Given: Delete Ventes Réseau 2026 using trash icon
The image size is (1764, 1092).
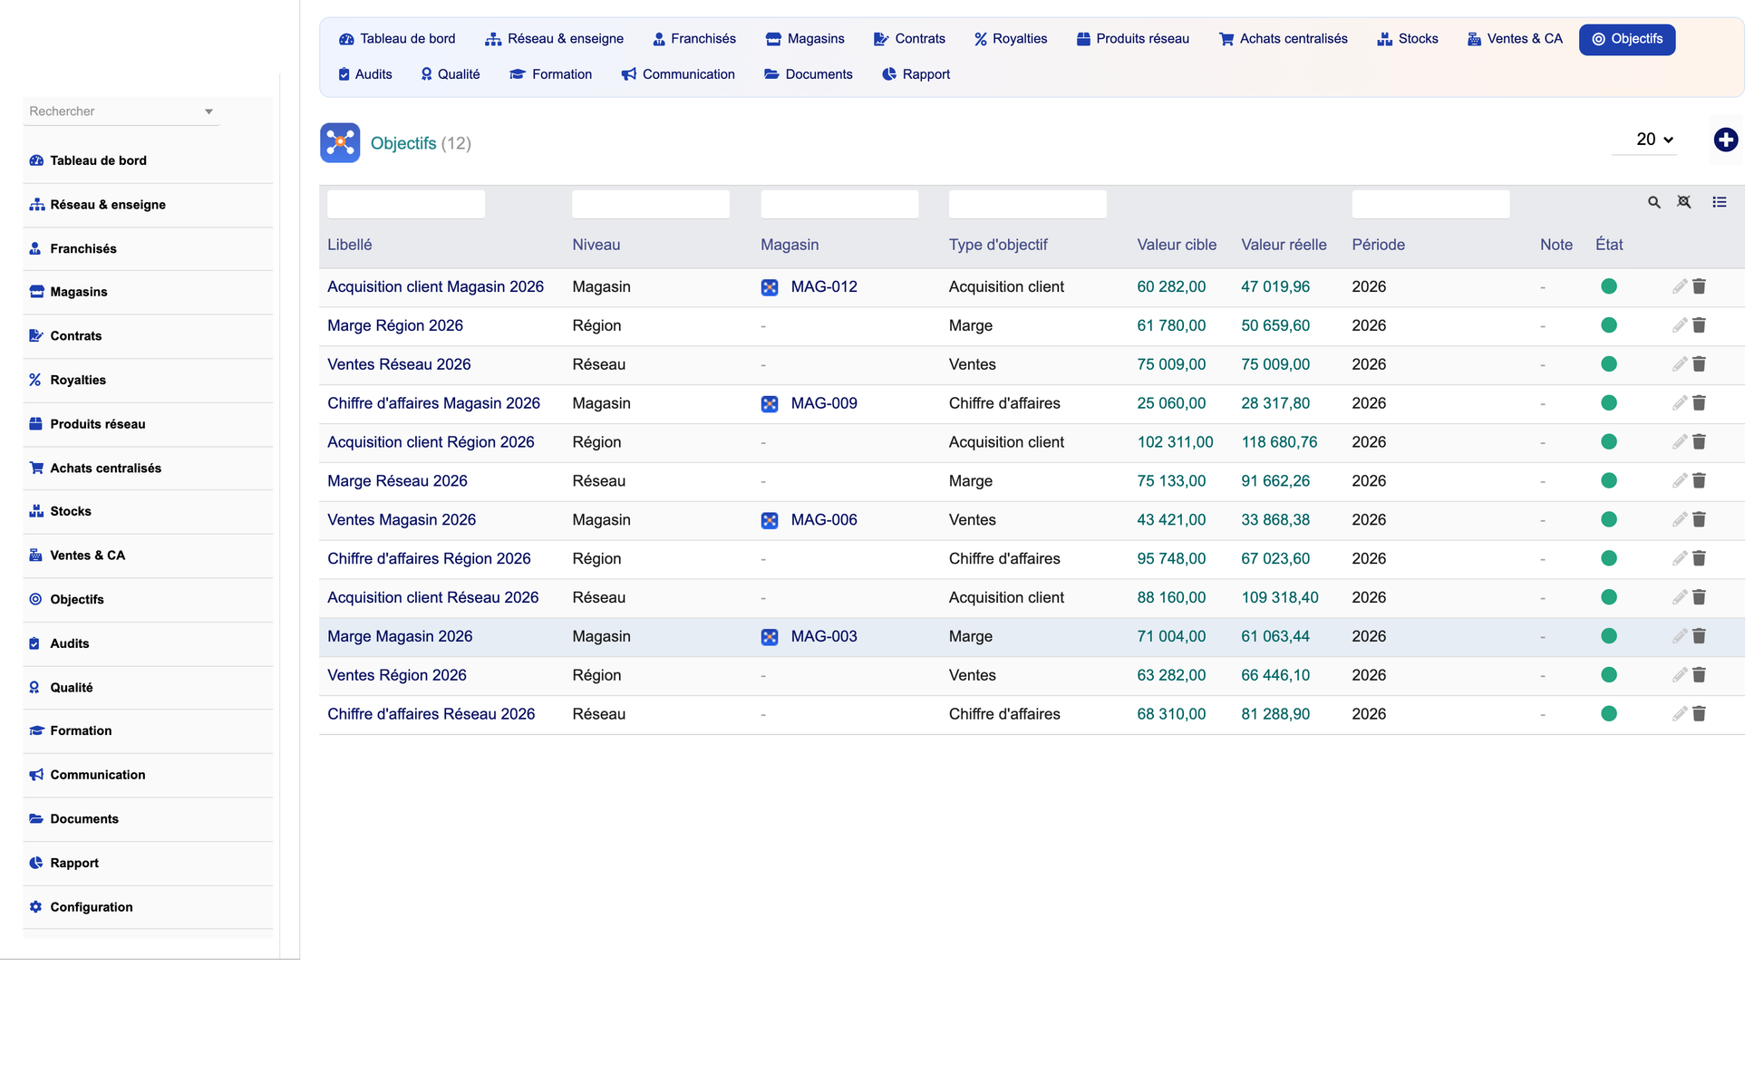Looking at the screenshot, I should pos(1699,364).
